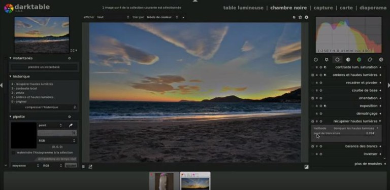Open the trier par labels de couleur dropdown

click(x=162, y=17)
